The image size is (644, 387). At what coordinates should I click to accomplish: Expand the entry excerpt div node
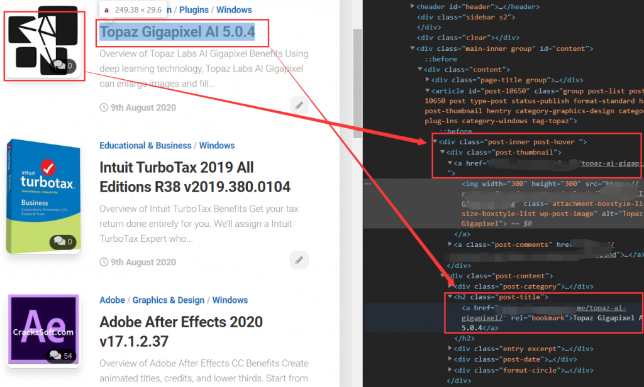click(x=450, y=349)
